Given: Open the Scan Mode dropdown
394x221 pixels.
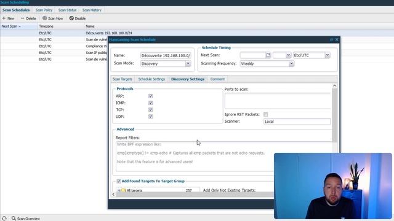Looking at the screenshot, I should click(x=188, y=64).
